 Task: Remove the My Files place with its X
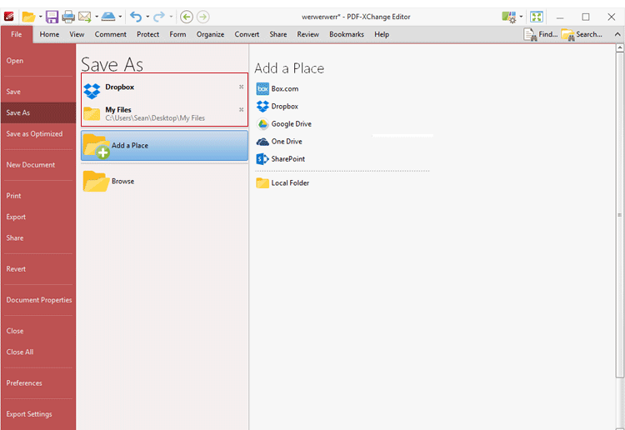click(x=242, y=110)
